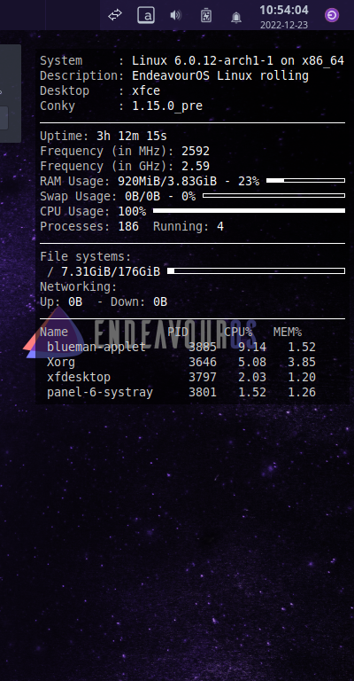Click the Swap Usage empty bar
The width and height of the screenshot is (354, 681).
273,195
